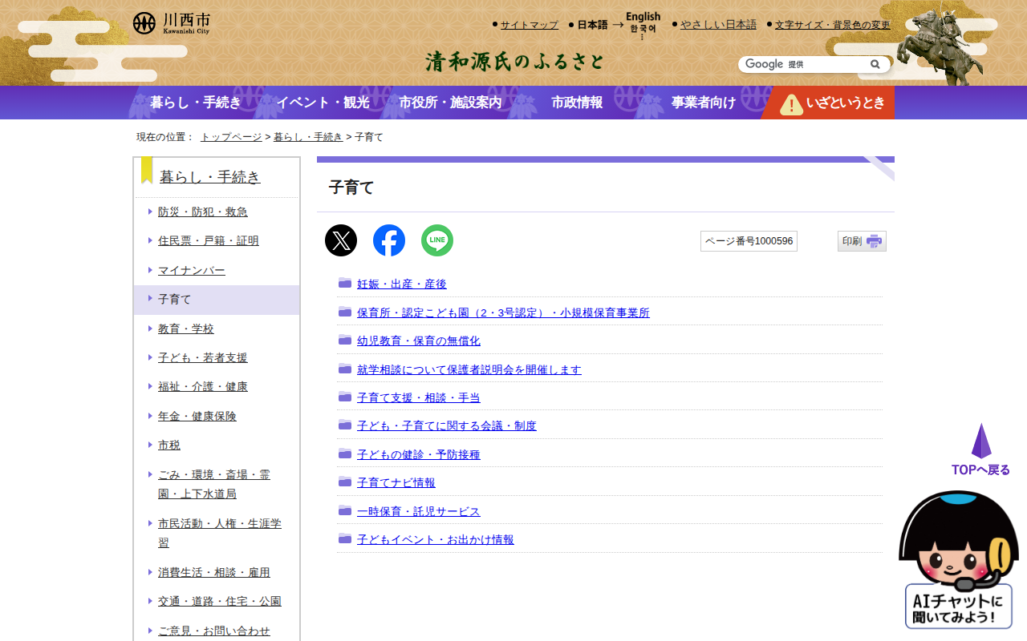Open 文字サイズ・背景色の変更 settings

[832, 25]
